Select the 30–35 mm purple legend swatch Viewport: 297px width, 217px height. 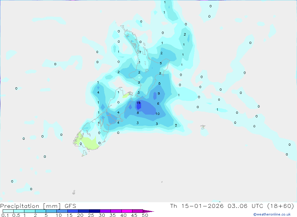pos(105,211)
